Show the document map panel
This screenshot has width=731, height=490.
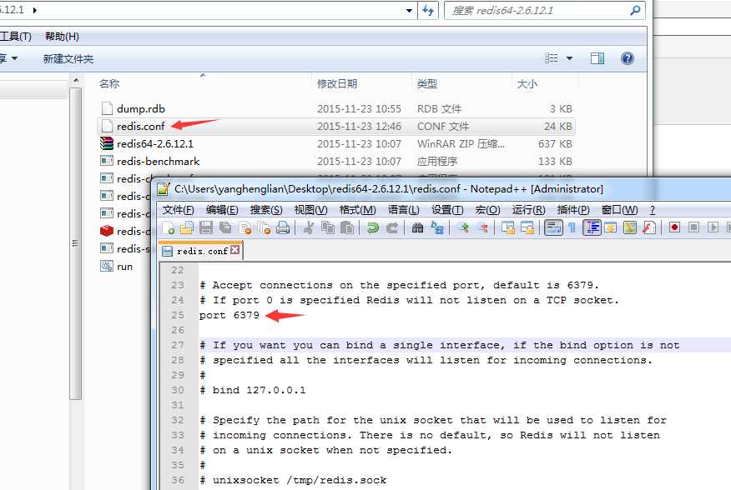click(x=630, y=227)
